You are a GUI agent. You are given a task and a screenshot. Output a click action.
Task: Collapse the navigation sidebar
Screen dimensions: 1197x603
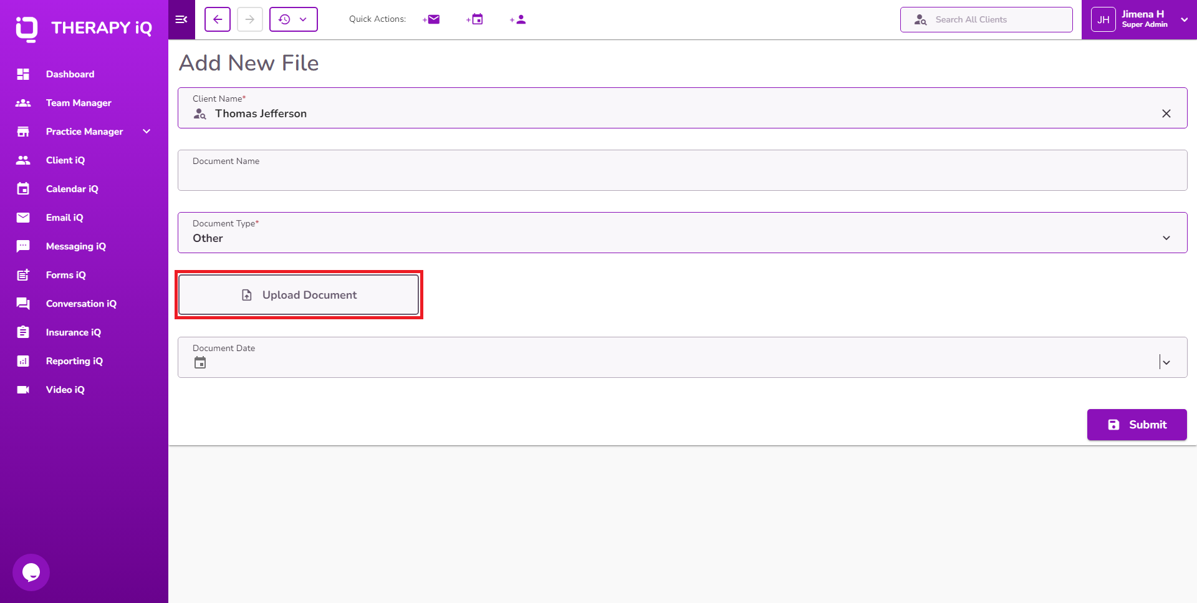[x=181, y=19]
